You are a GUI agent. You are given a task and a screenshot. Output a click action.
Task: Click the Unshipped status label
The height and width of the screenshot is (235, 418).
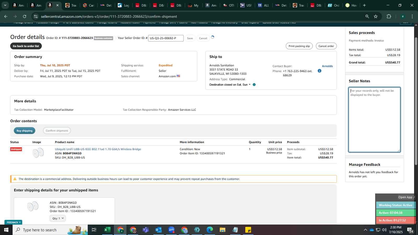[x=16, y=149]
